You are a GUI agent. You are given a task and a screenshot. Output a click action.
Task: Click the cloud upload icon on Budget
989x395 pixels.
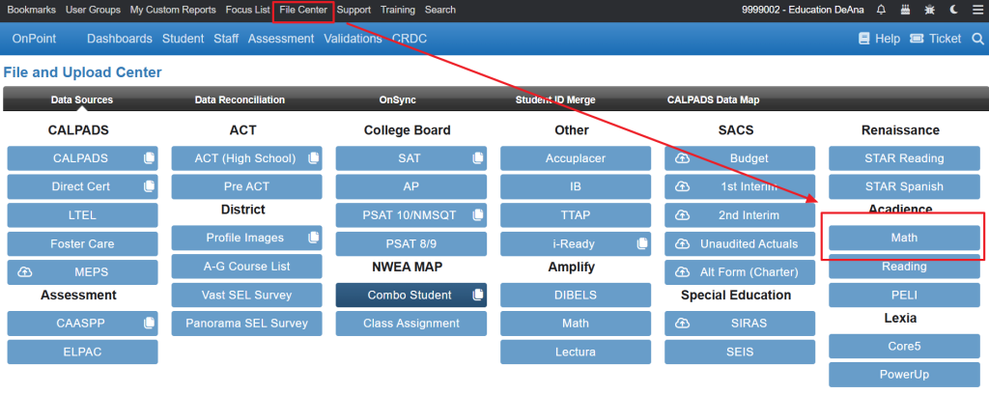[682, 158]
